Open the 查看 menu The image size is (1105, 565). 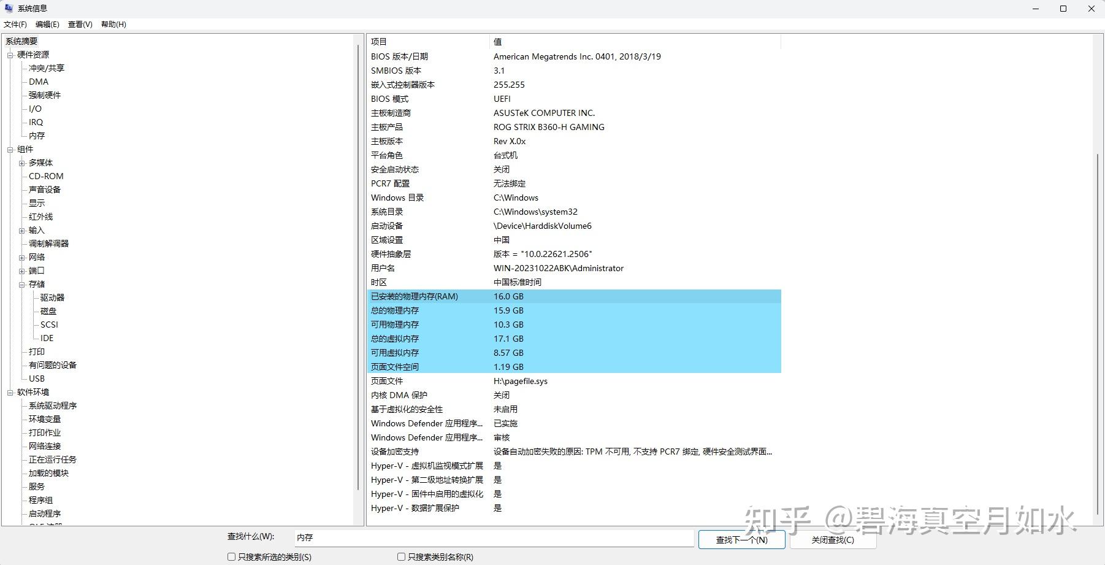tap(78, 24)
